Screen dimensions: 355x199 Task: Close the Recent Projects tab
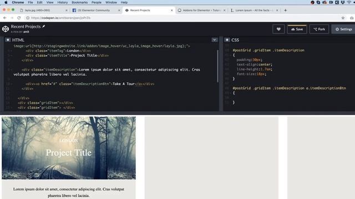(x=171, y=11)
